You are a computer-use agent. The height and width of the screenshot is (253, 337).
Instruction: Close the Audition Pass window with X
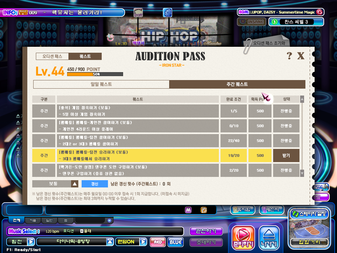pos(301,56)
